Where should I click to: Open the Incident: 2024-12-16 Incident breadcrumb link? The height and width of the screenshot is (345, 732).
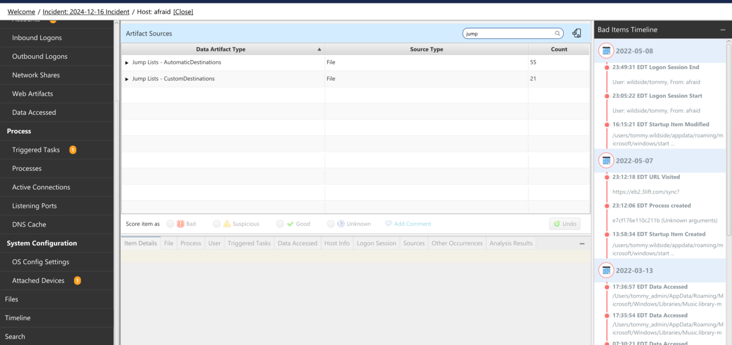[x=85, y=12]
